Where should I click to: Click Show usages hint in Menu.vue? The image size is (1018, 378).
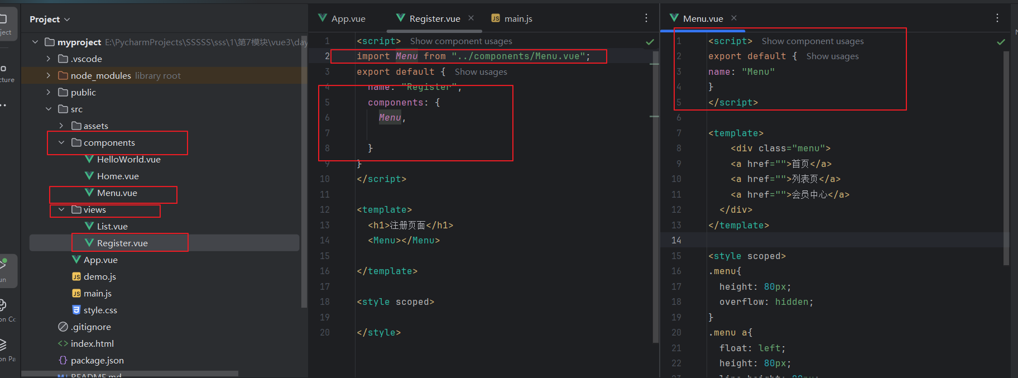coord(833,56)
